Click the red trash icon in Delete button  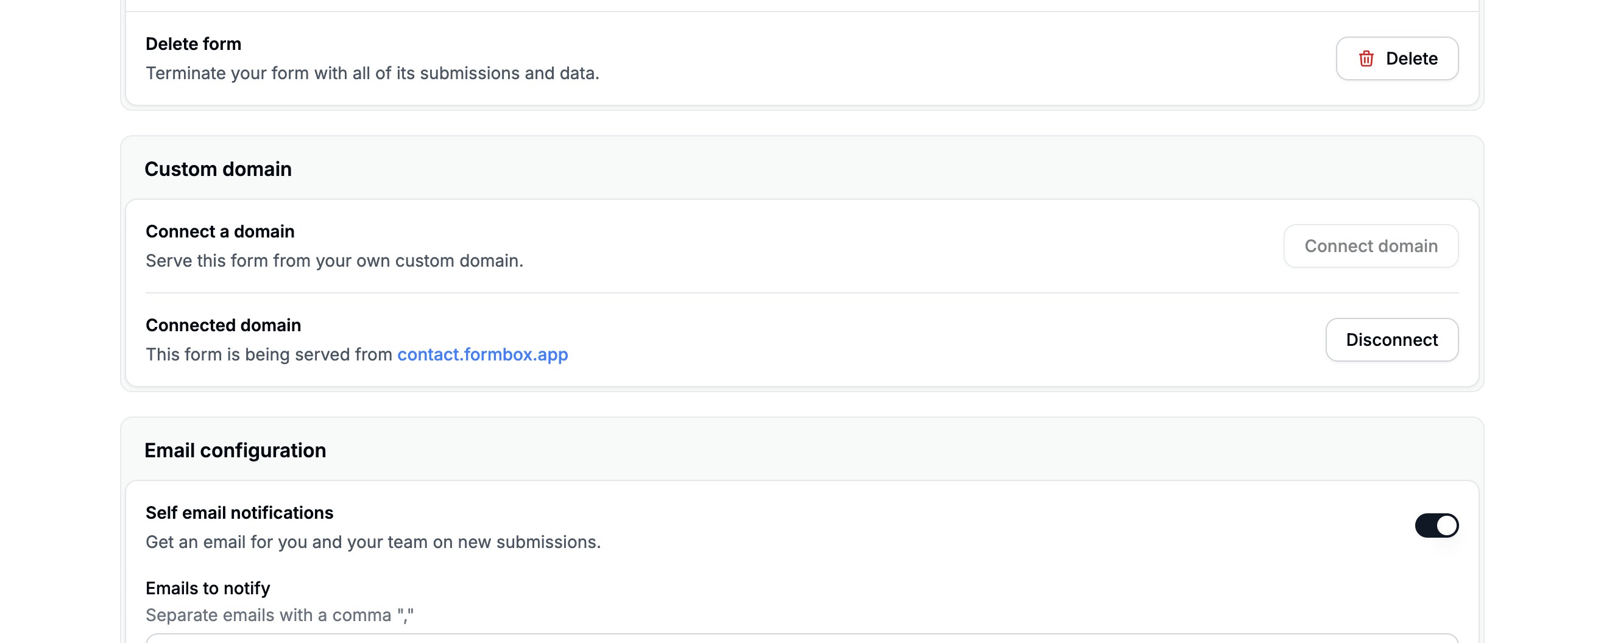(1365, 58)
